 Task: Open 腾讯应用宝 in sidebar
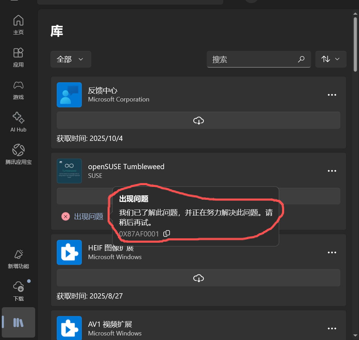tap(18, 154)
